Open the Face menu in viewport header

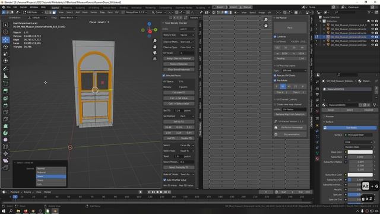point(110,12)
